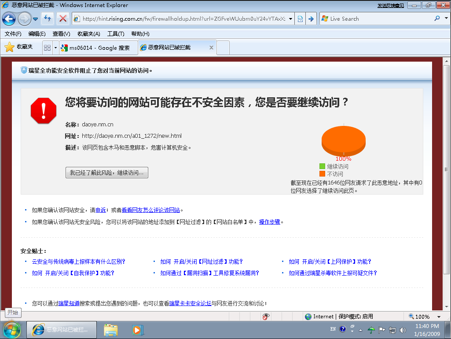Viewport: 451px width, 339px height.
Task: Open the 查看(V) menu
Action: click(61, 33)
